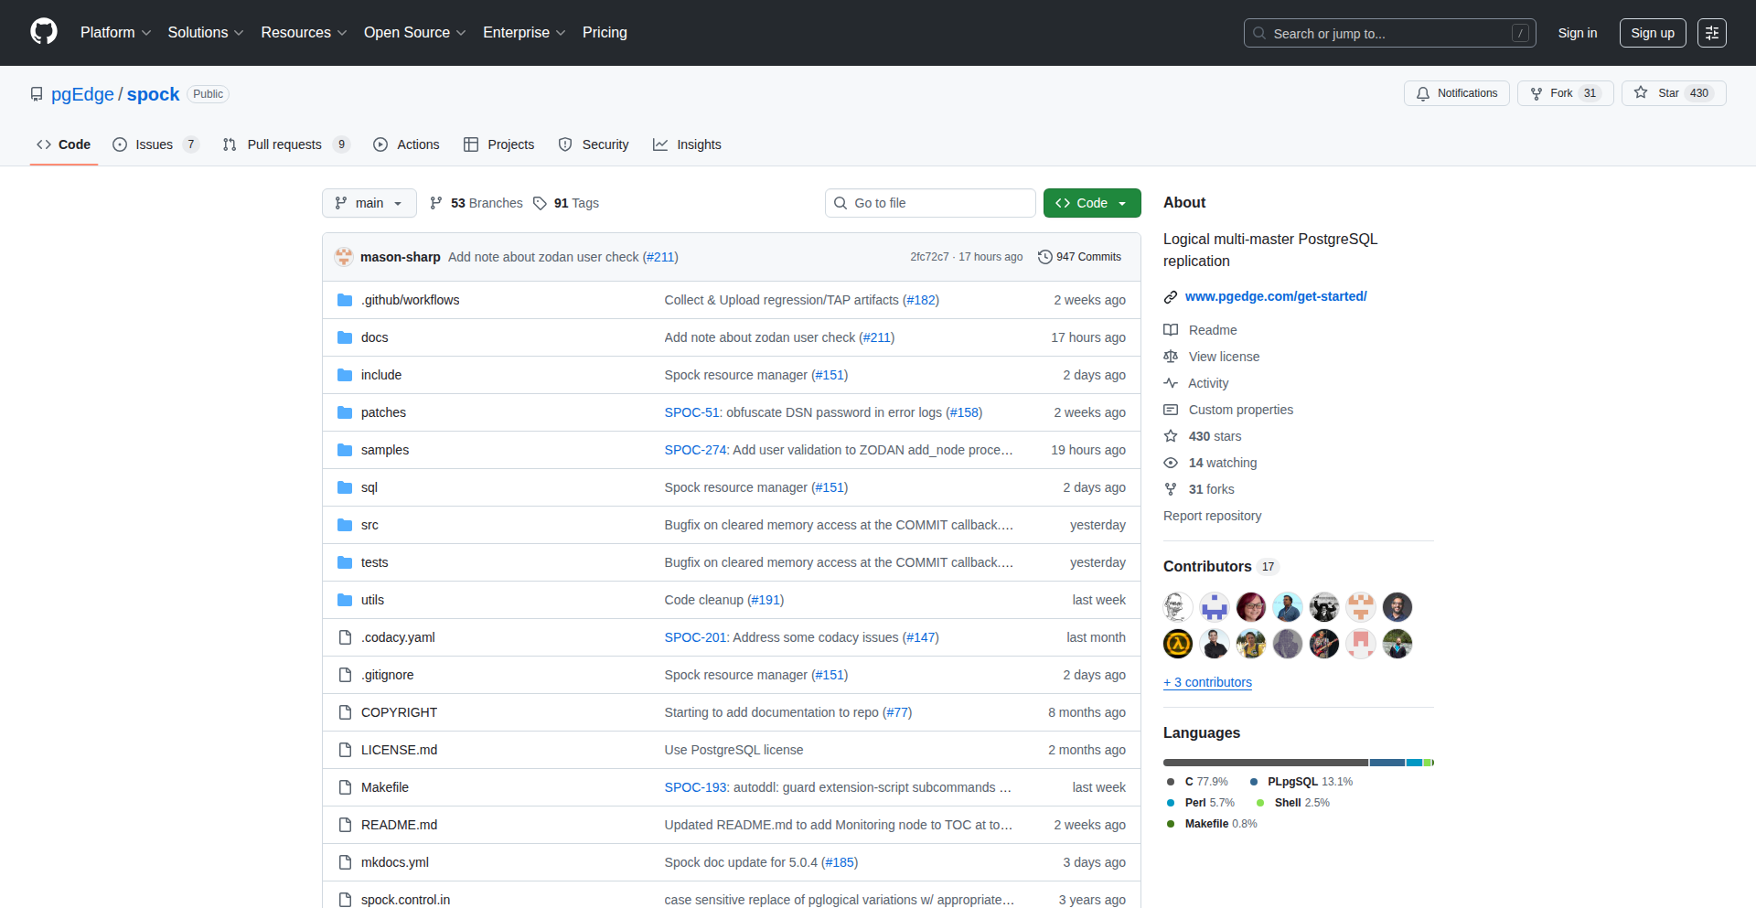1756x908 pixels.
Task: Switch to the Pull requests tab
Action: pyautogui.click(x=285, y=144)
